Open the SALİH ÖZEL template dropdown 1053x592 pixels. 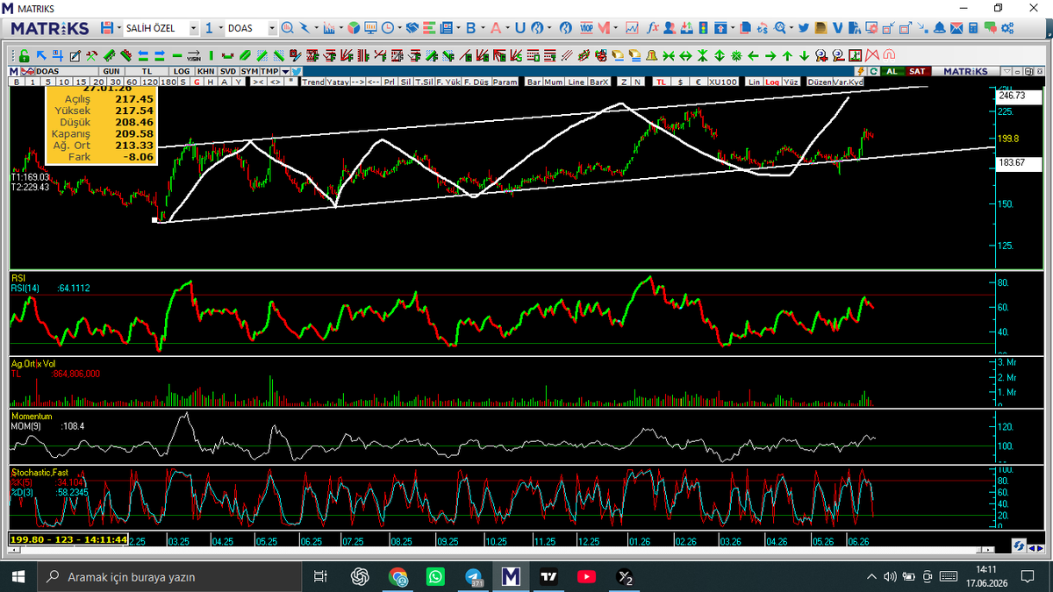point(194,28)
